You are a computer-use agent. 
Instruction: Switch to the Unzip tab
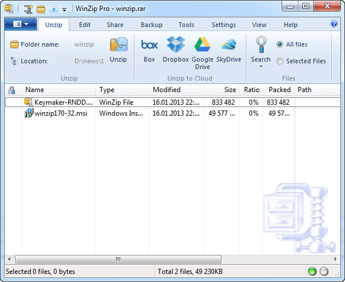pos(54,25)
